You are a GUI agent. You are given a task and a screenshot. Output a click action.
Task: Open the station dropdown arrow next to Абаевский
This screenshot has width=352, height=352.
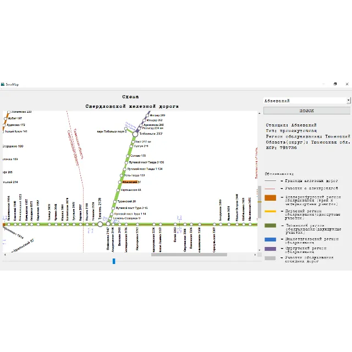[348, 101]
